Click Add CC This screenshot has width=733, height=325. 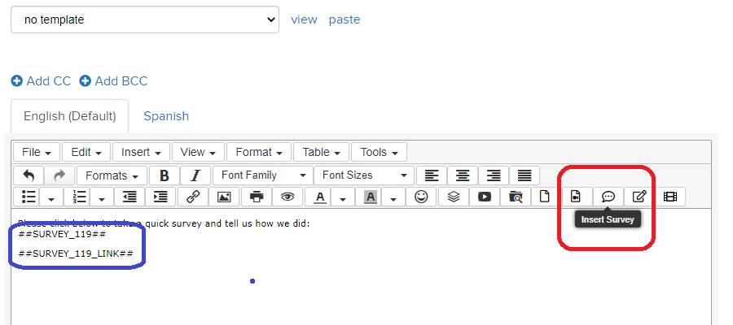click(42, 81)
